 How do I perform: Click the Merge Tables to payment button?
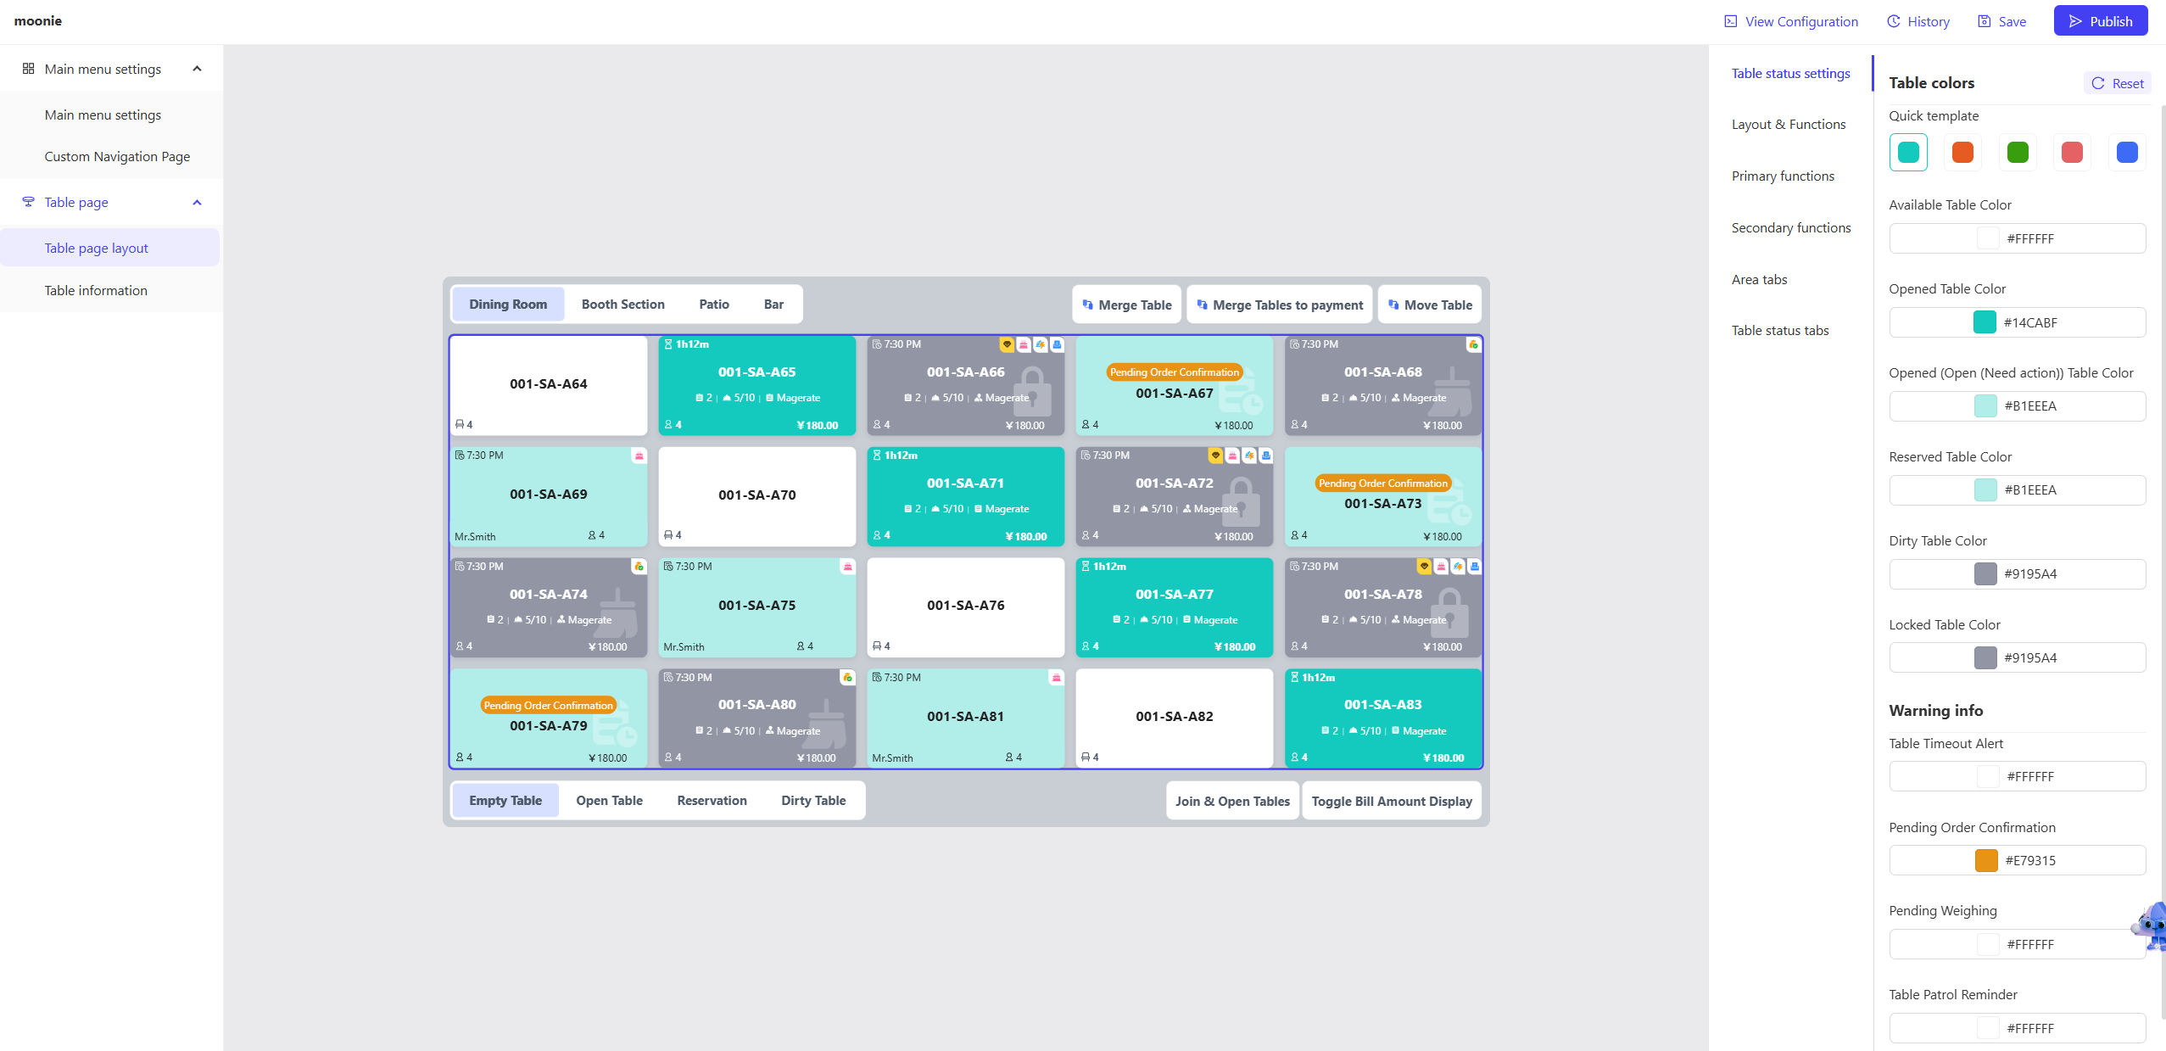point(1278,305)
